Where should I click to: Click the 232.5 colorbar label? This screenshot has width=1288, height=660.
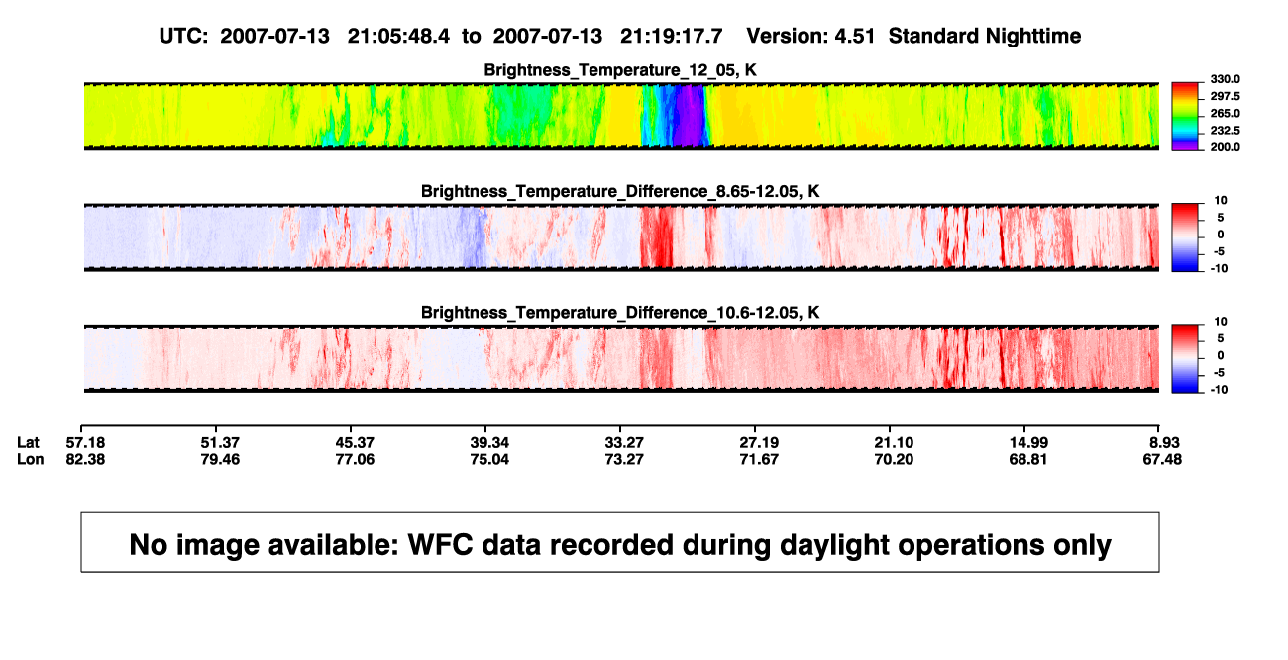coord(1225,131)
